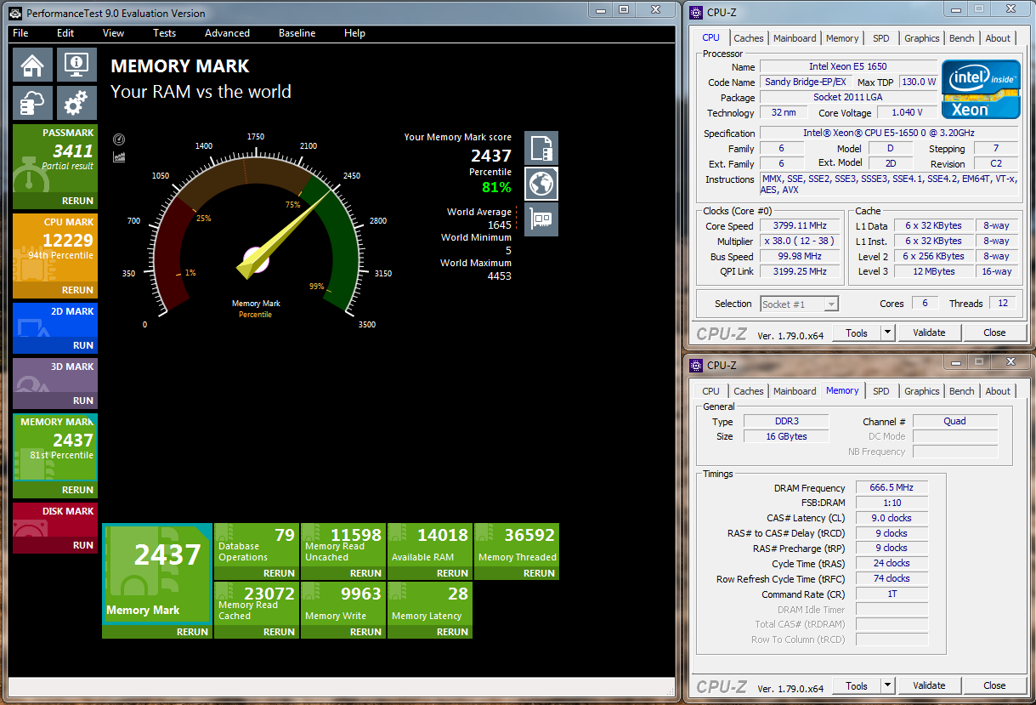
Task: Open the Baseline menu
Action: point(297,33)
